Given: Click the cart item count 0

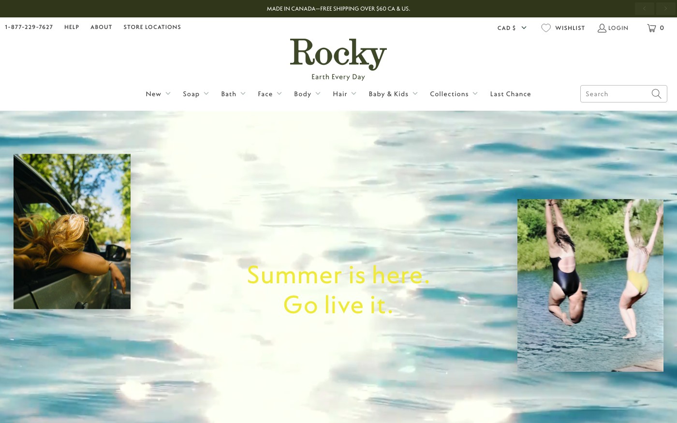Looking at the screenshot, I should point(662,28).
